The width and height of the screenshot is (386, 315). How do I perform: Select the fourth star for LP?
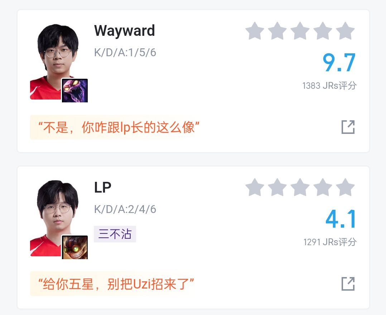coord(323,188)
